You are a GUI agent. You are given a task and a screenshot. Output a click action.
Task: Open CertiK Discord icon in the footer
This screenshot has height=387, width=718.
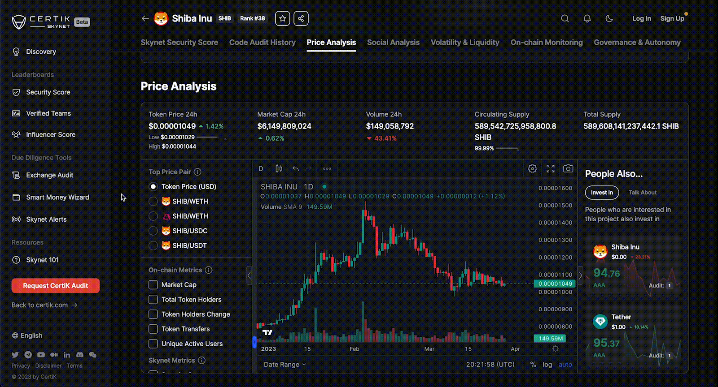click(x=79, y=354)
